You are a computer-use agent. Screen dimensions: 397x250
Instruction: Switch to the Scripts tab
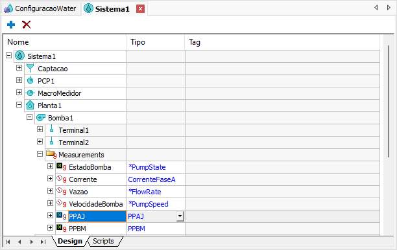tap(103, 241)
